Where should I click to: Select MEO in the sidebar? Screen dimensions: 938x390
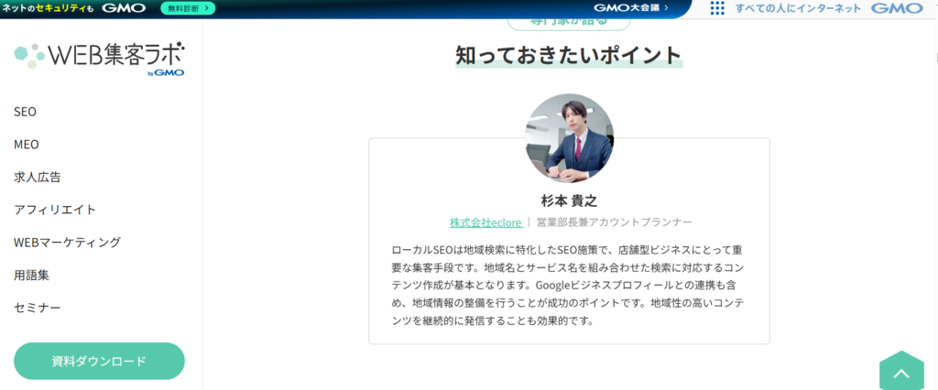27,145
